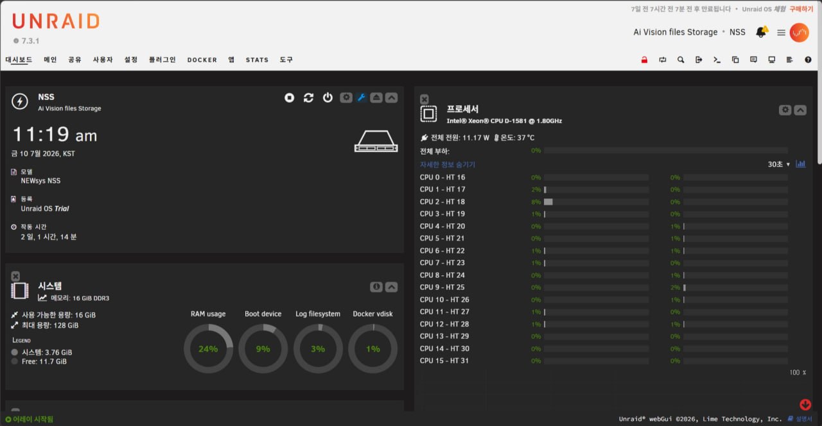Open the hamburger menu near avatar
Screen dimensions: 822x426
tap(782, 32)
